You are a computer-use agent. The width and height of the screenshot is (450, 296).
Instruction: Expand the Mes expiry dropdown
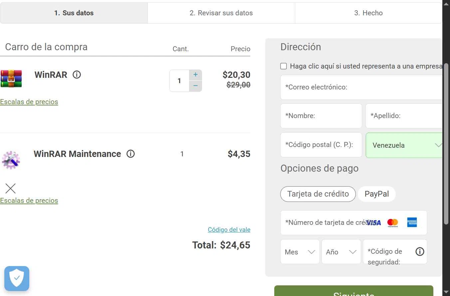pyautogui.click(x=300, y=252)
